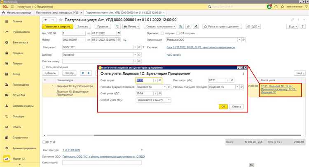Click the Комментарий input field
Image resolution: width=309 pixels, height=167 pixels.
[102, 162]
